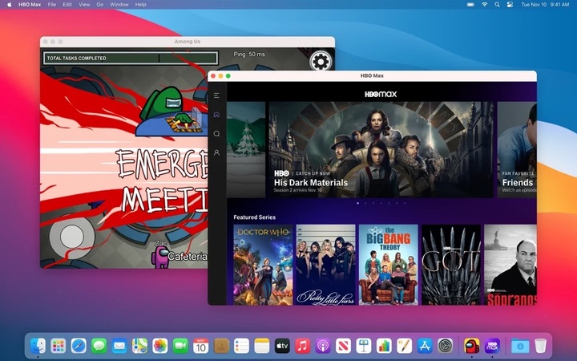
Task: Open The Big Bang Theory poster
Action: click(x=388, y=265)
